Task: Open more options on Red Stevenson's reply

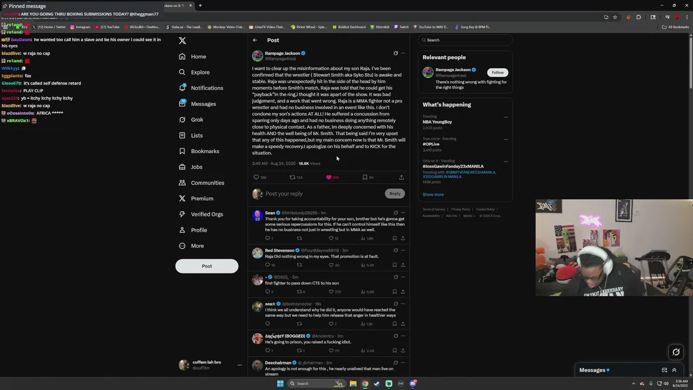Action: coord(403,250)
